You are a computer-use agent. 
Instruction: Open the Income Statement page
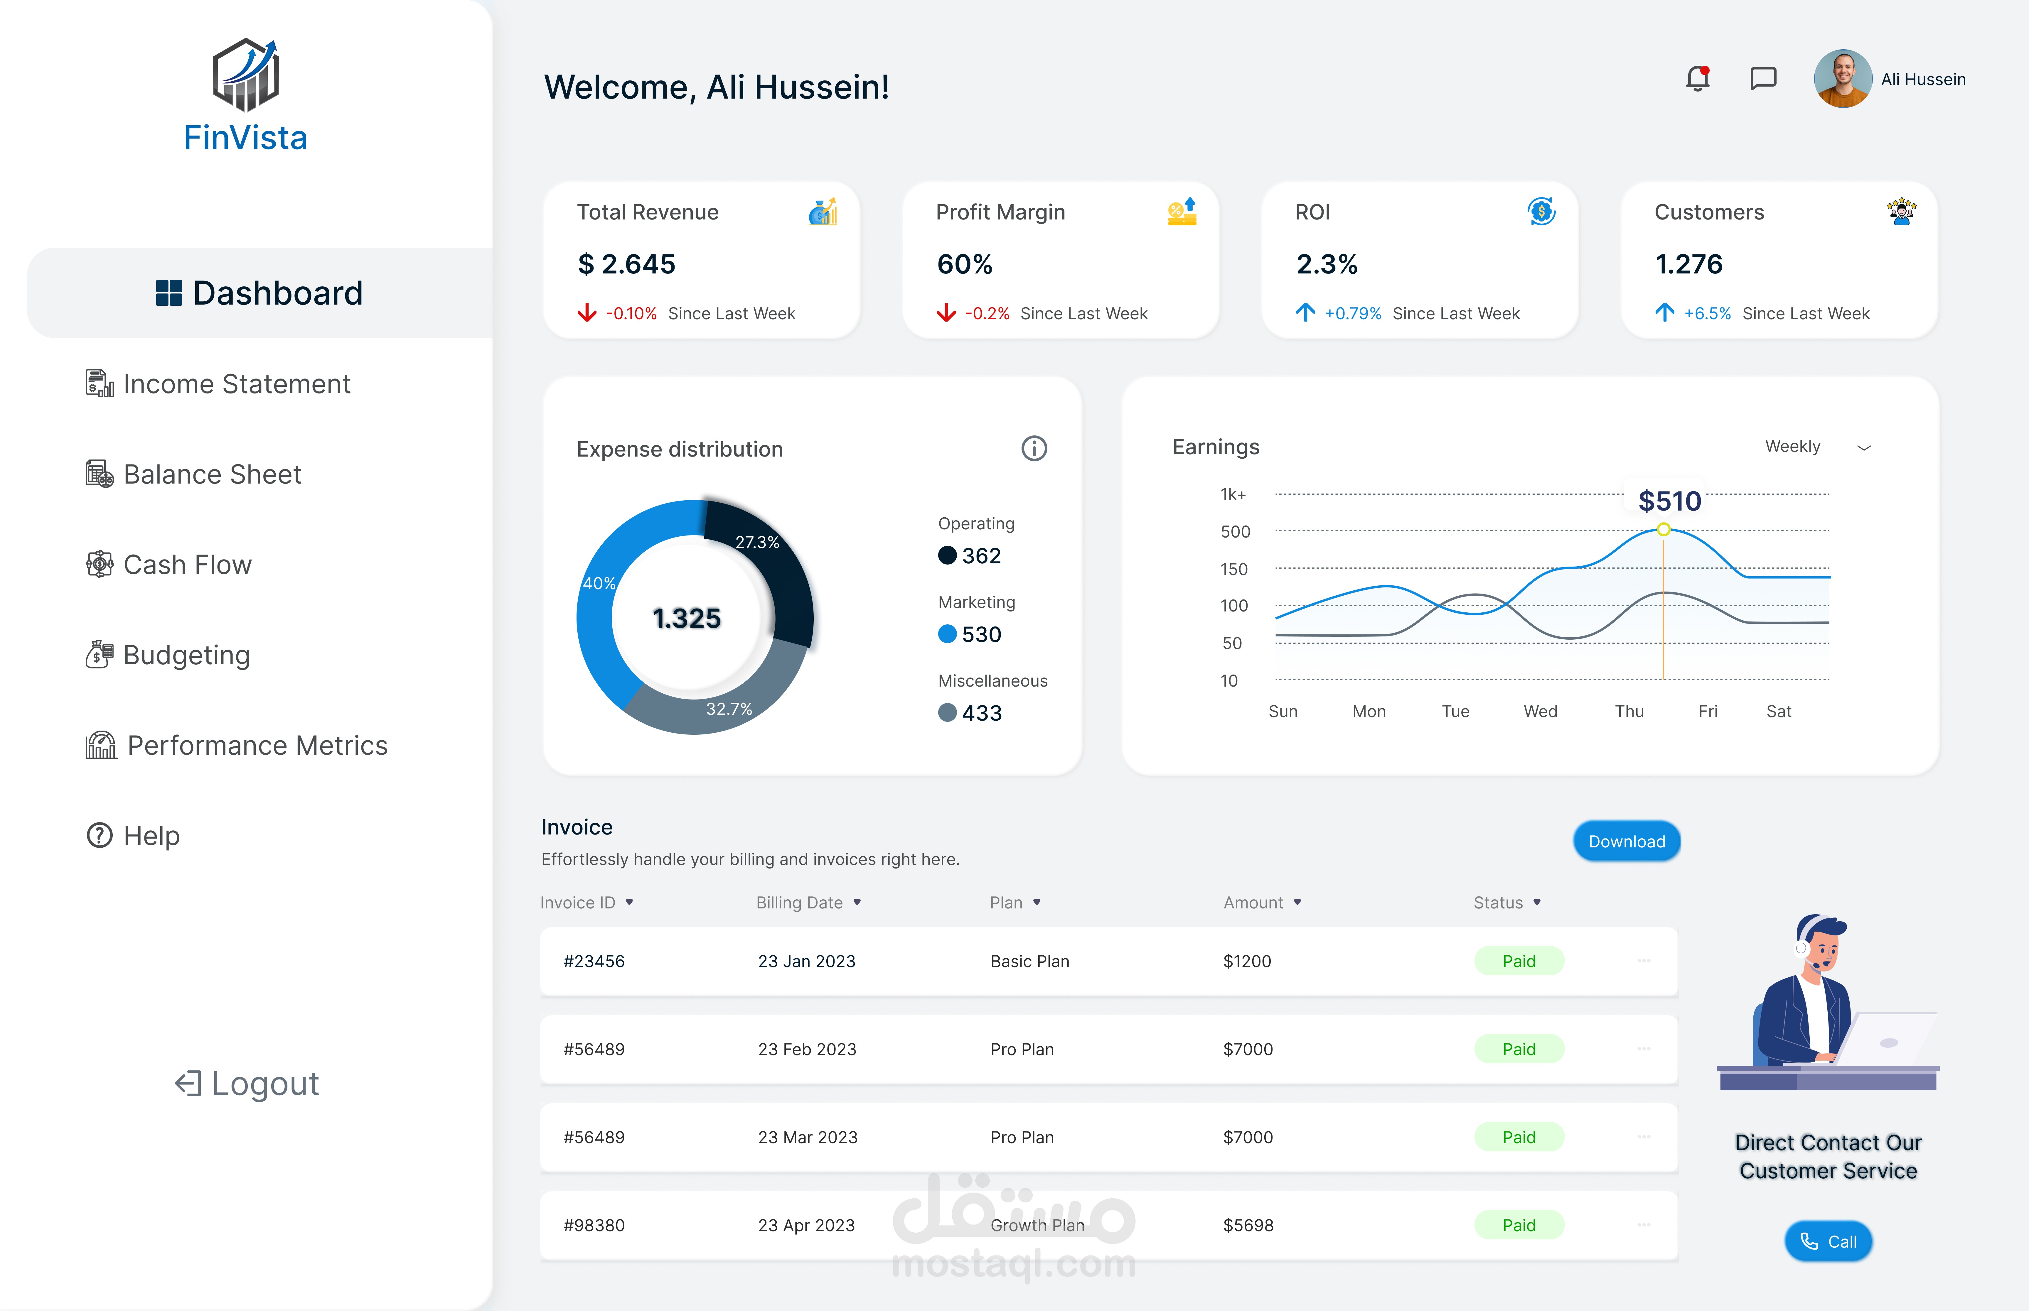(x=219, y=384)
